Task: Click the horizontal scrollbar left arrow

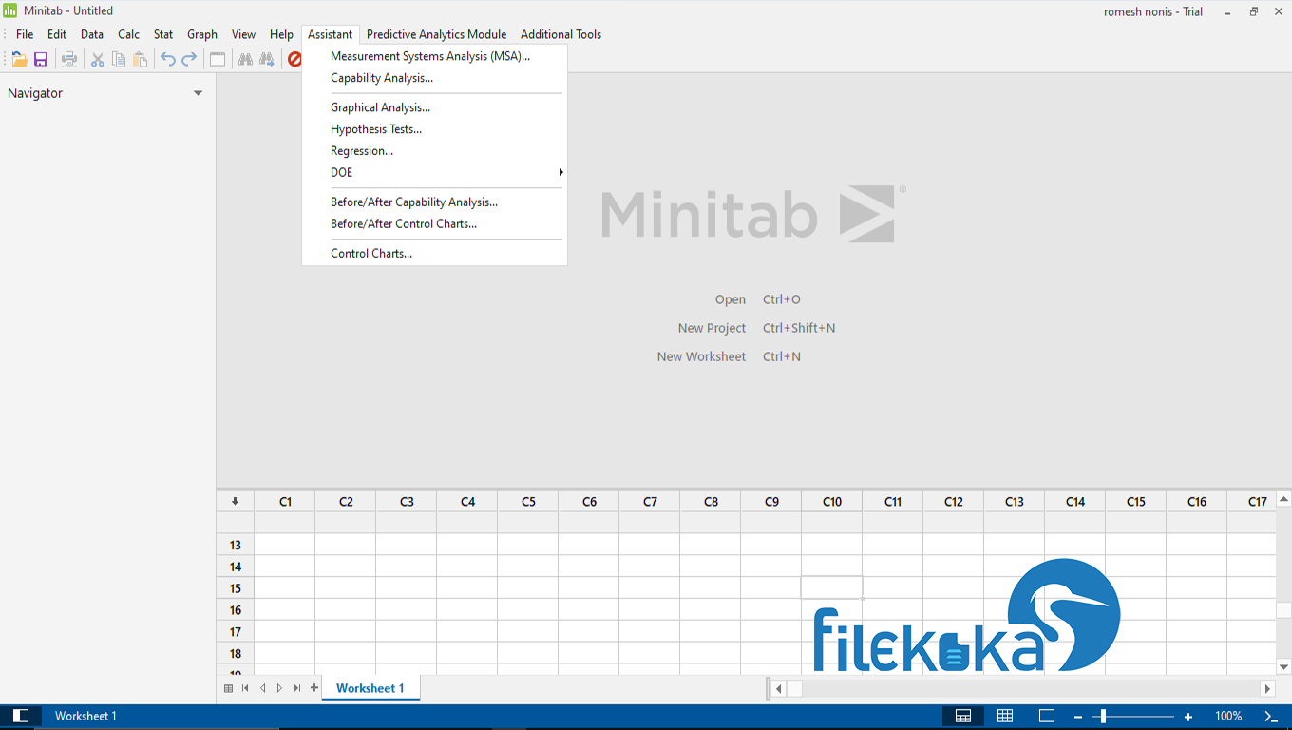Action: [x=779, y=688]
